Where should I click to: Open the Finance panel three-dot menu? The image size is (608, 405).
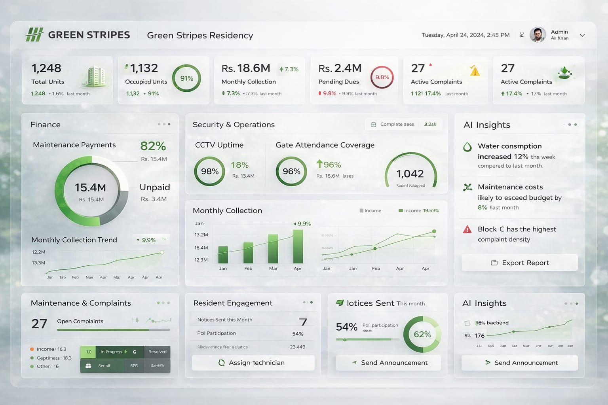pyautogui.click(x=164, y=124)
